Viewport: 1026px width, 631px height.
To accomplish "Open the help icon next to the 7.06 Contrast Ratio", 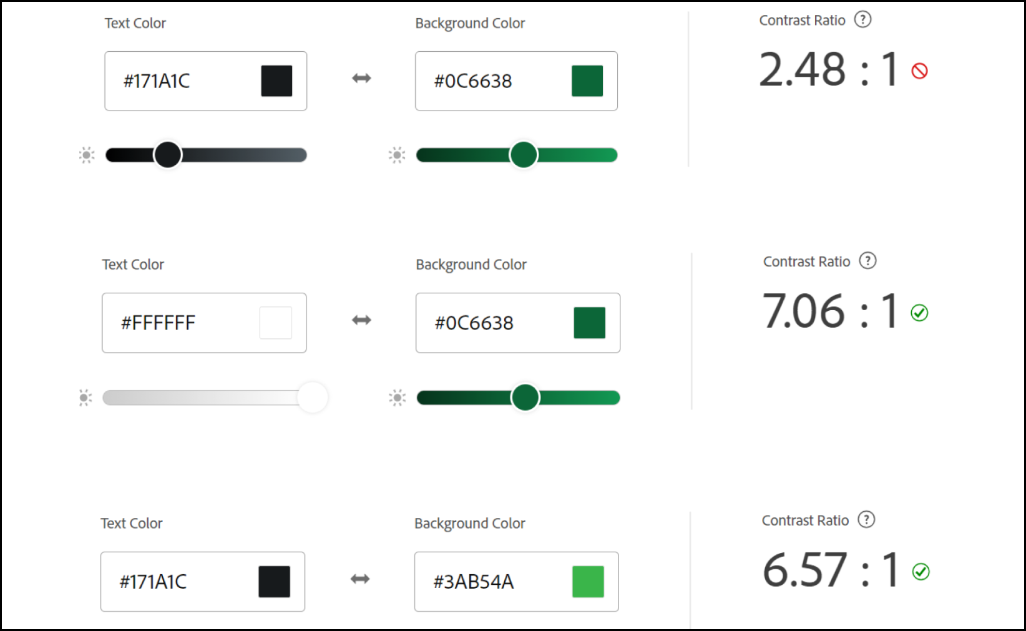I will click(x=867, y=260).
